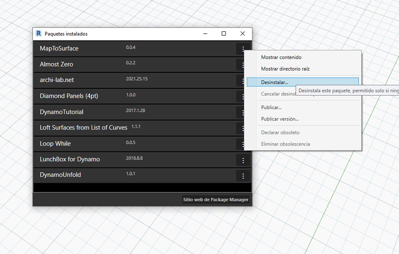Click version 0.0.5 of Loop While
Viewport: 399px width, 254px height.
[x=131, y=142]
